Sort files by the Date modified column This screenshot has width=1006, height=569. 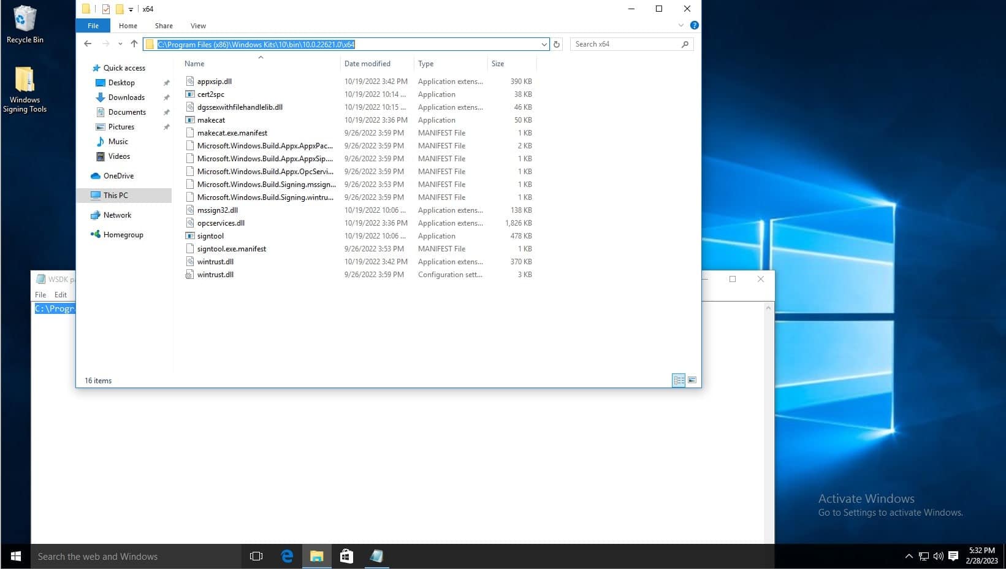[x=367, y=64]
